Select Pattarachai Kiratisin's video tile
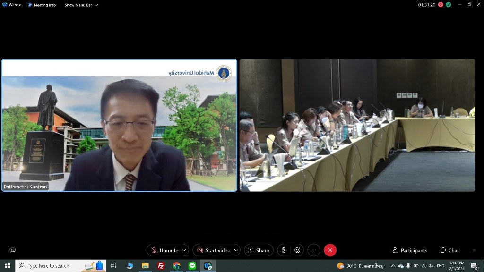This screenshot has height=272, width=484. [119, 125]
